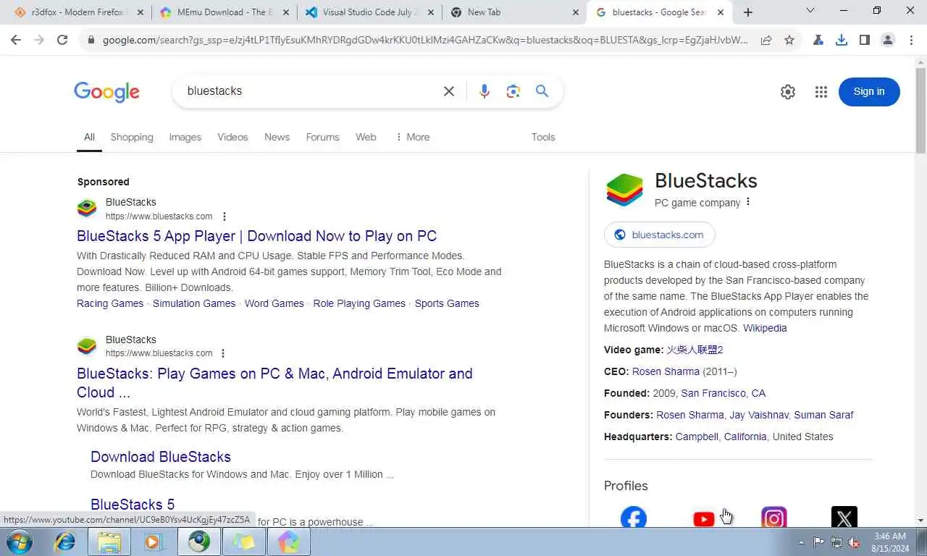Click the Sign in button
The width and height of the screenshot is (927, 556).
[x=869, y=91]
